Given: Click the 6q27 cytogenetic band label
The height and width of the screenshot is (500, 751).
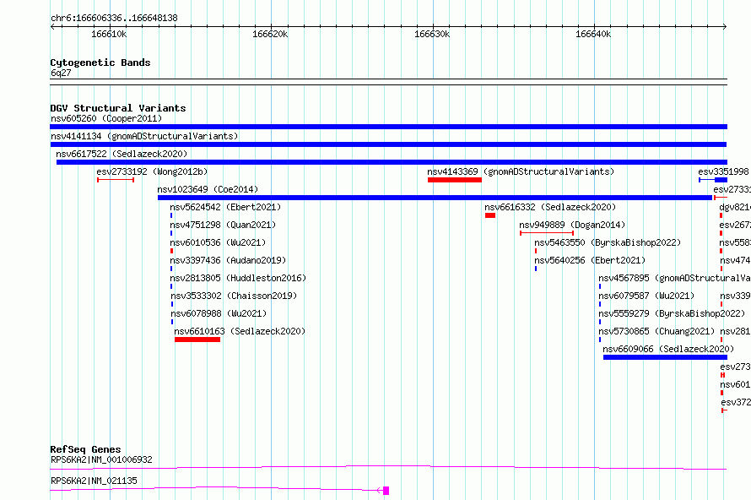Looking at the screenshot, I should pos(61,73).
